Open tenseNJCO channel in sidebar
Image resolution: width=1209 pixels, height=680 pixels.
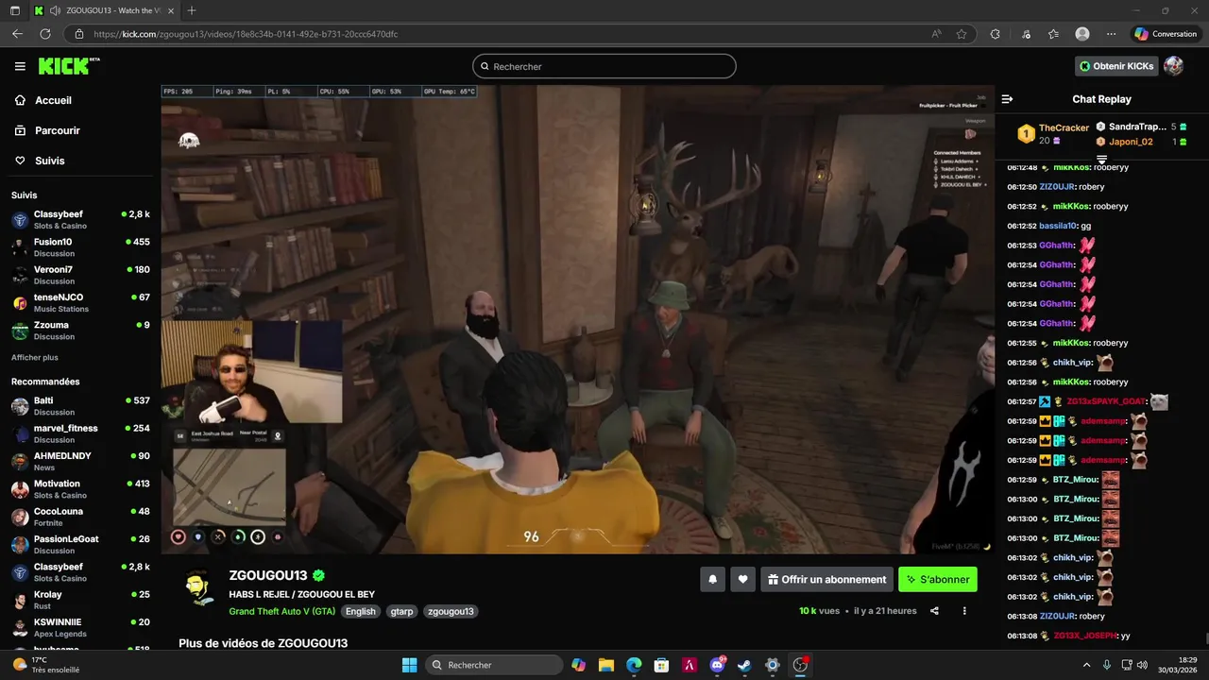[80, 302]
